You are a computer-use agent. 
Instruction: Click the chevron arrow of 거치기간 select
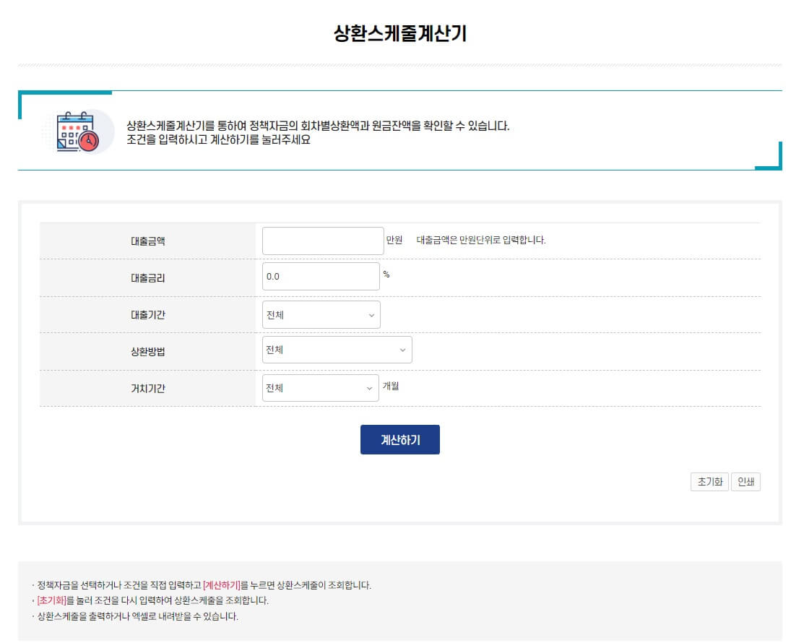coord(370,389)
